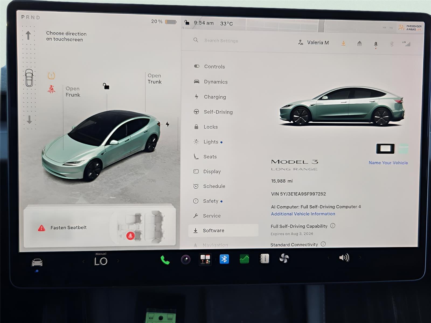Tap the LO temperature setting
The width and height of the screenshot is (431, 323).
pos(101,261)
